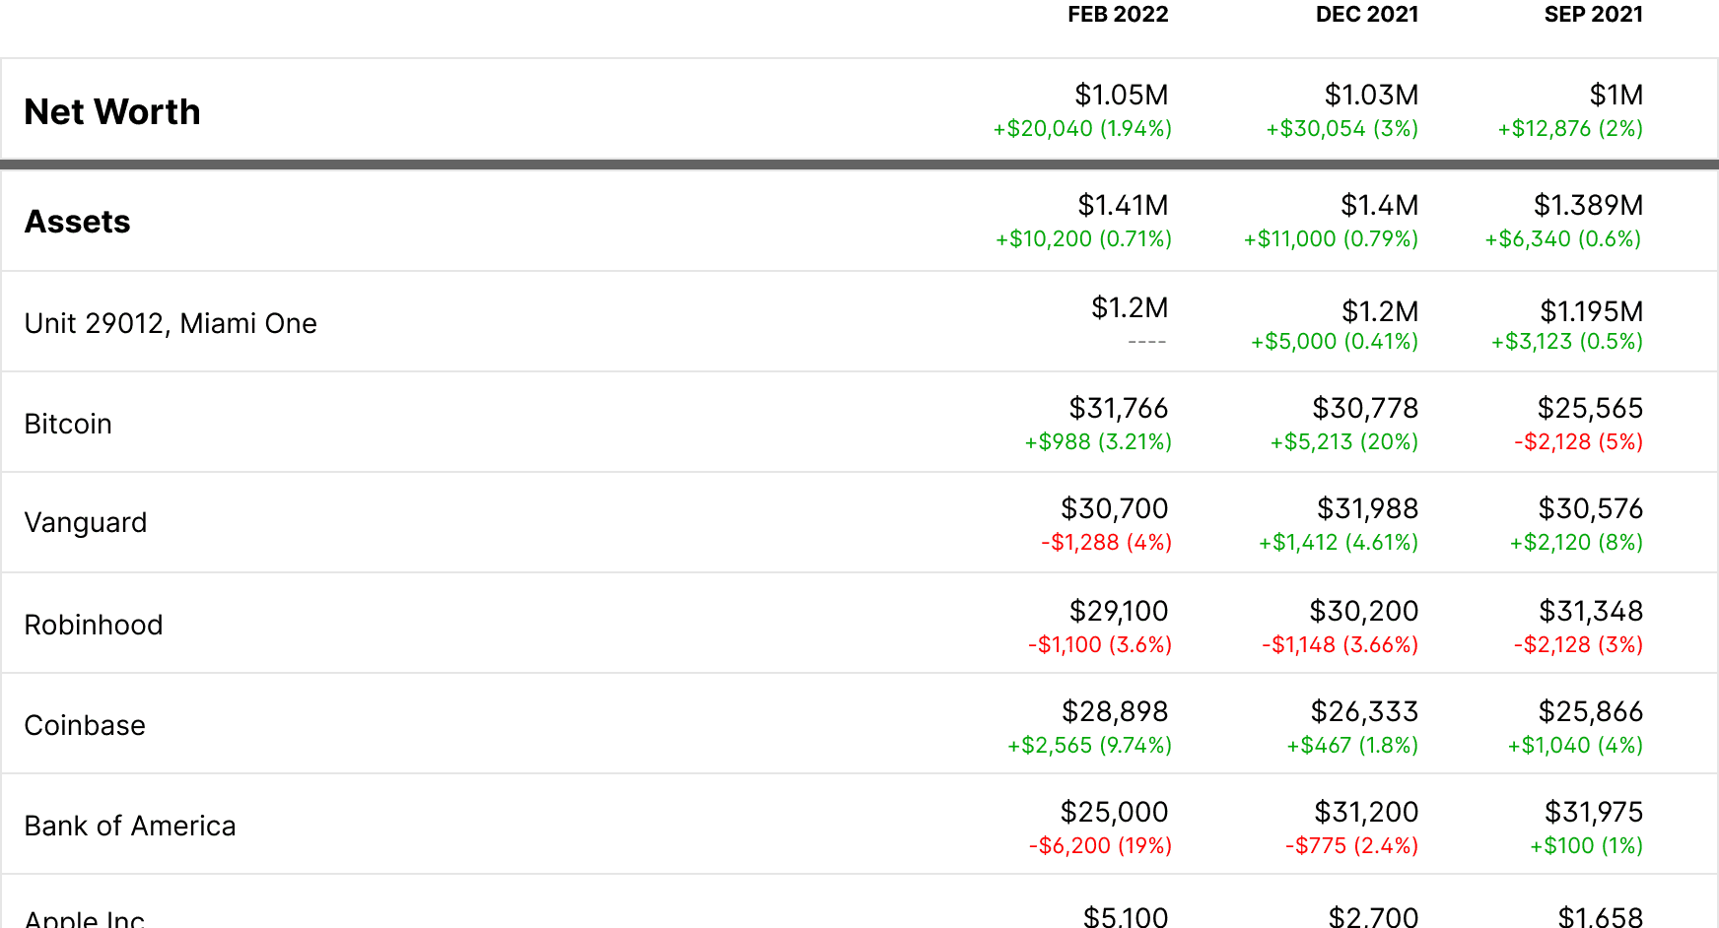Click Assets $1.389M Sep 2021 value
The image size is (1719, 928).
tap(1588, 205)
